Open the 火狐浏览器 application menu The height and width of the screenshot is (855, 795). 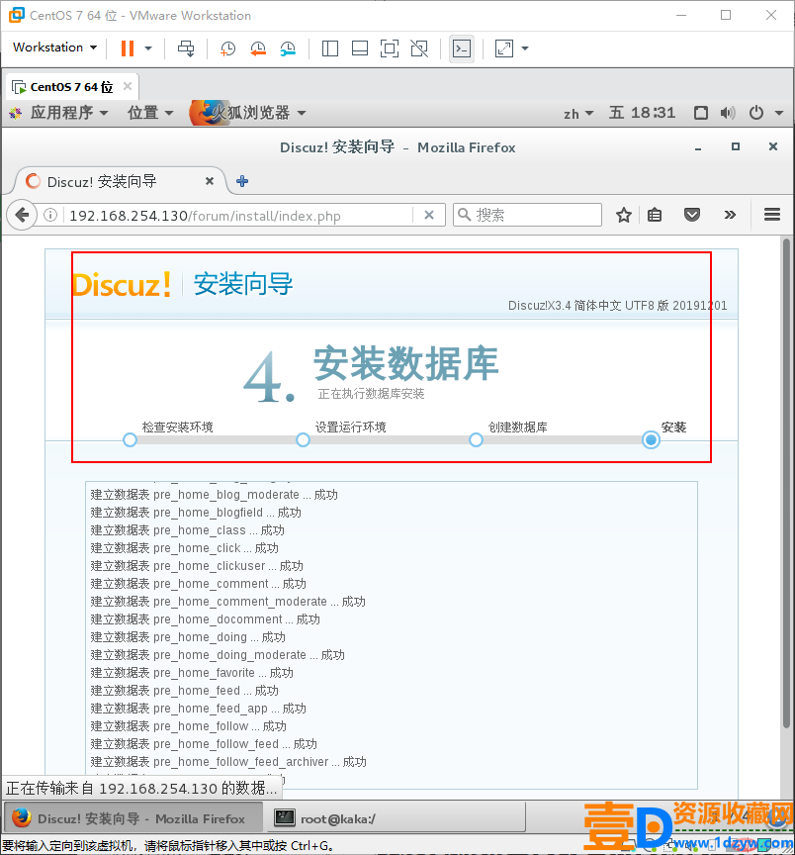[x=248, y=113]
